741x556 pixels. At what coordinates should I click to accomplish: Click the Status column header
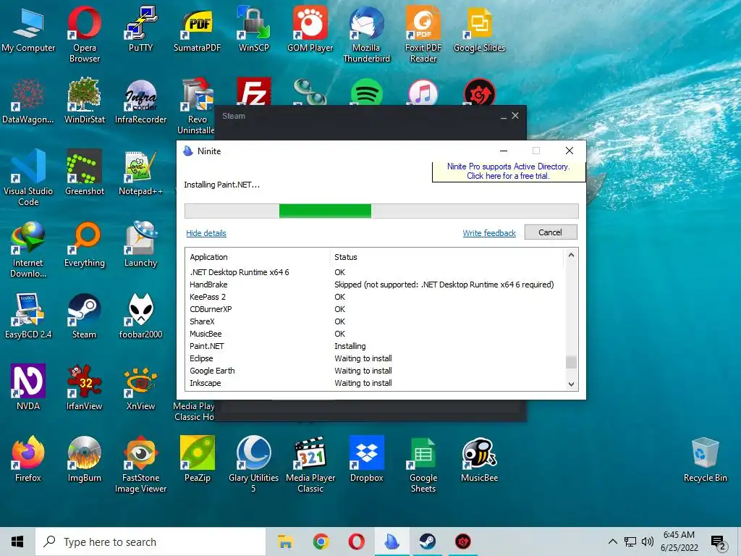click(446, 257)
